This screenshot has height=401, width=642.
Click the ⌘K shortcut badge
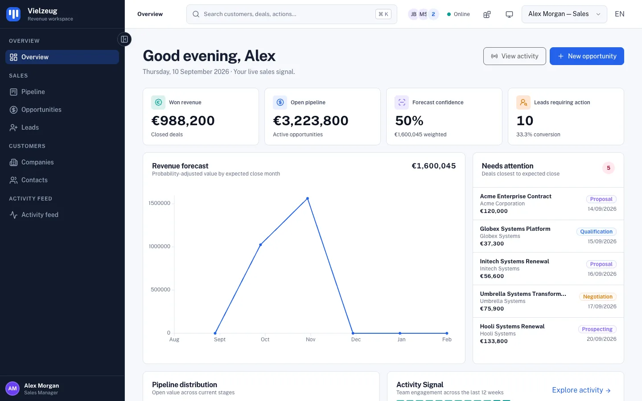383,14
